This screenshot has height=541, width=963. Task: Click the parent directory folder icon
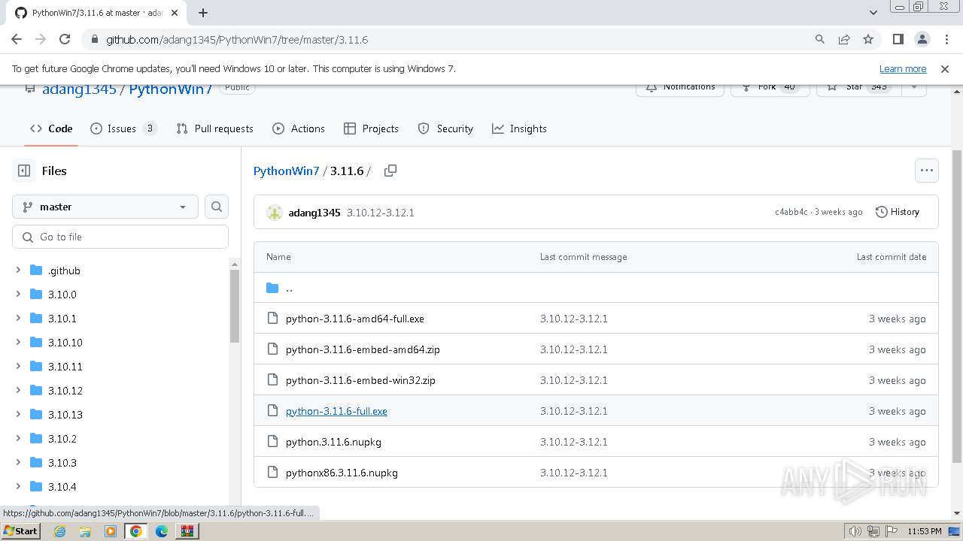pos(272,288)
